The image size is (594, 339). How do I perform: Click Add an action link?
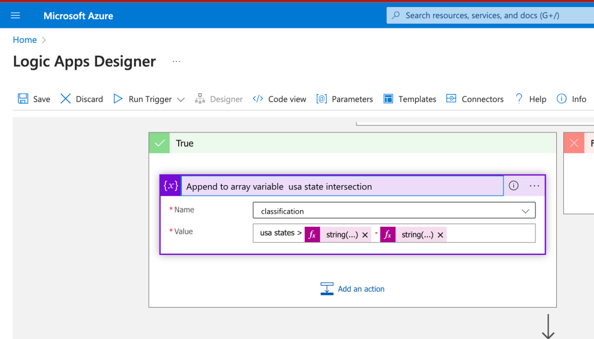coord(361,288)
